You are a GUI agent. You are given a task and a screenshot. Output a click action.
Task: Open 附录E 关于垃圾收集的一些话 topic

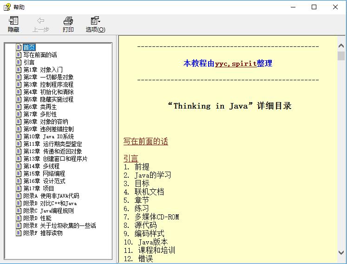click(59, 225)
